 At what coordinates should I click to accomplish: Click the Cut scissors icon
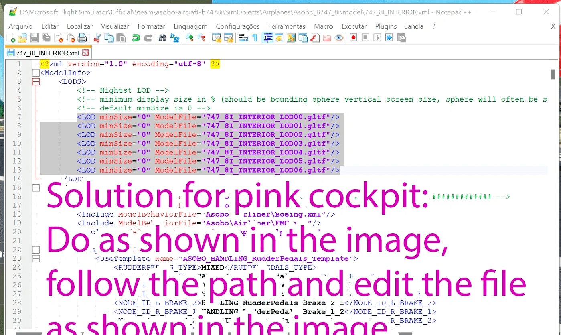pos(97,38)
